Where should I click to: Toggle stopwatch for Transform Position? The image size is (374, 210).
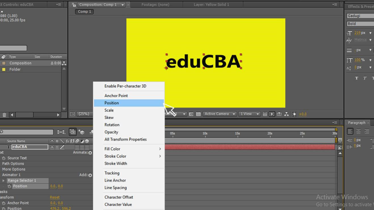4,209
